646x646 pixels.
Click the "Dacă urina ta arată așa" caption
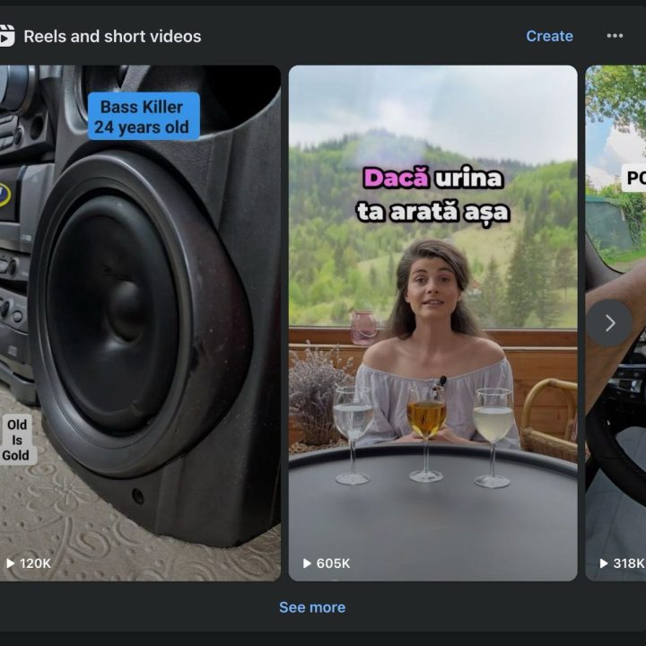coord(432,194)
